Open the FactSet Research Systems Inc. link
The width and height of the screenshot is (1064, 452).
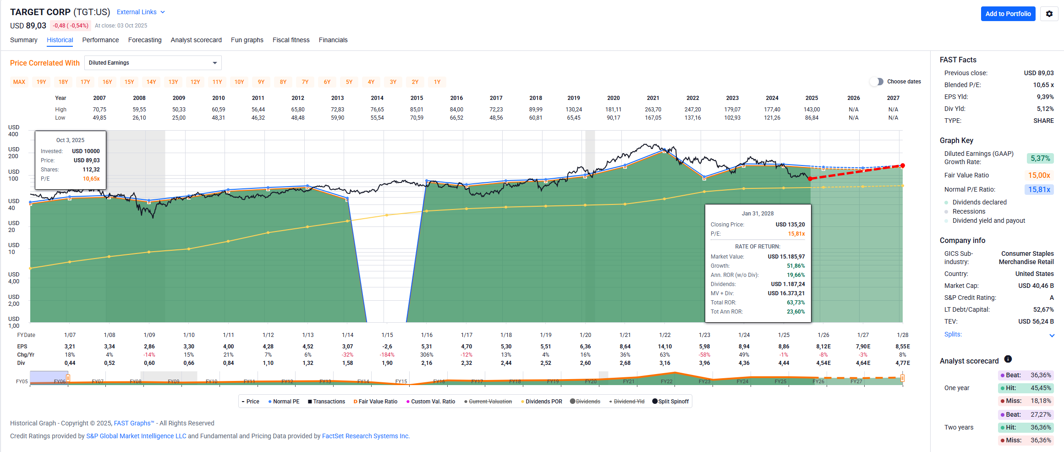point(365,436)
